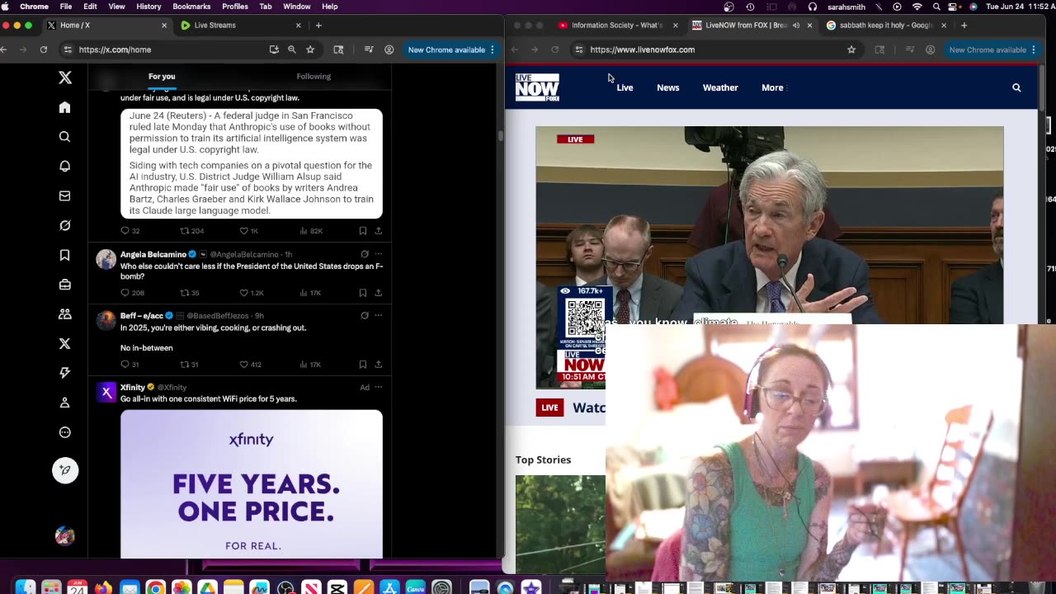Bookmark the Reuters Anthropic post
This screenshot has width=1056, height=594.
[362, 231]
